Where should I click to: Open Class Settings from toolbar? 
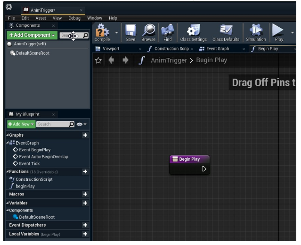(193, 33)
